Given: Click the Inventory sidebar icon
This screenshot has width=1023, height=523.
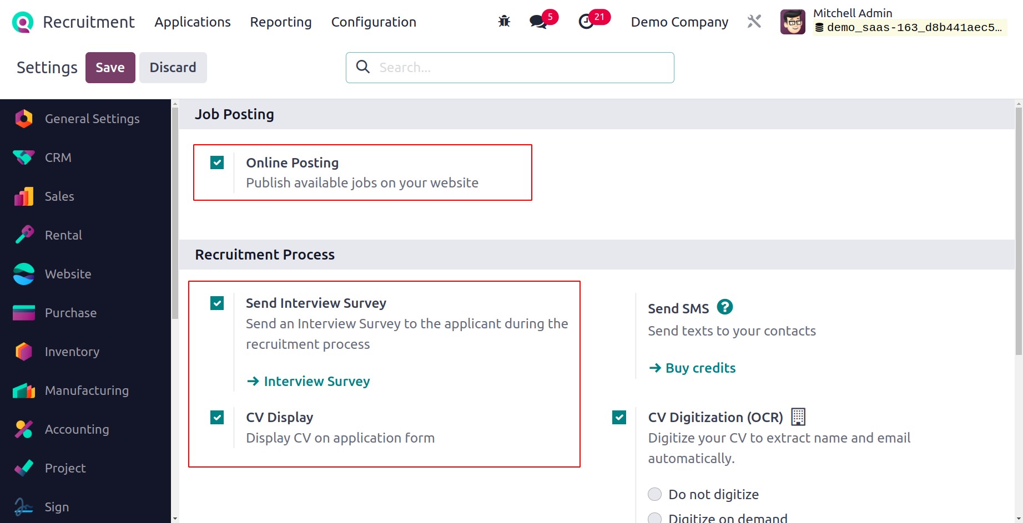Looking at the screenshot, I should pyautogui.click(x=23, y=352).
